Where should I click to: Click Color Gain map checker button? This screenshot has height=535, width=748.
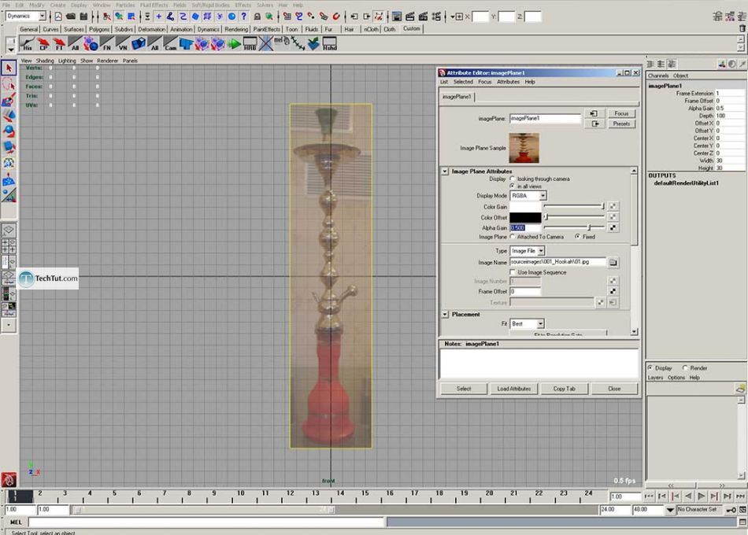point(613,206)
